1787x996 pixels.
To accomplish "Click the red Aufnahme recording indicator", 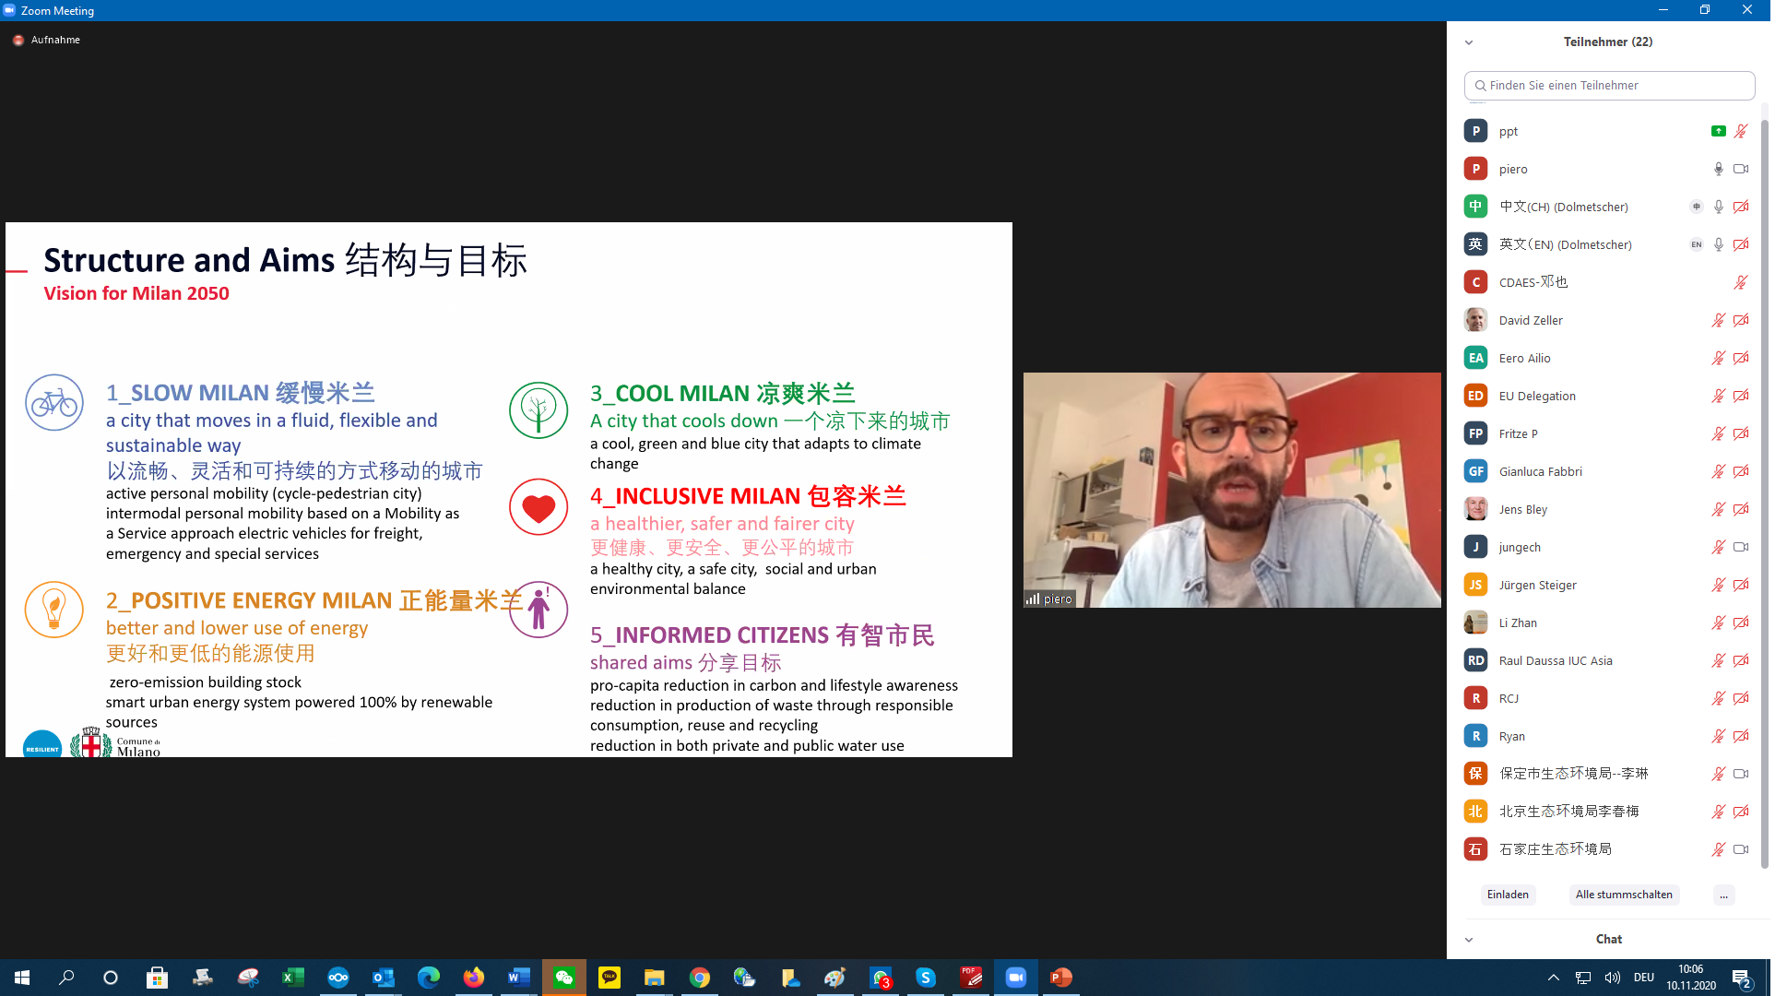I will 18,40.
